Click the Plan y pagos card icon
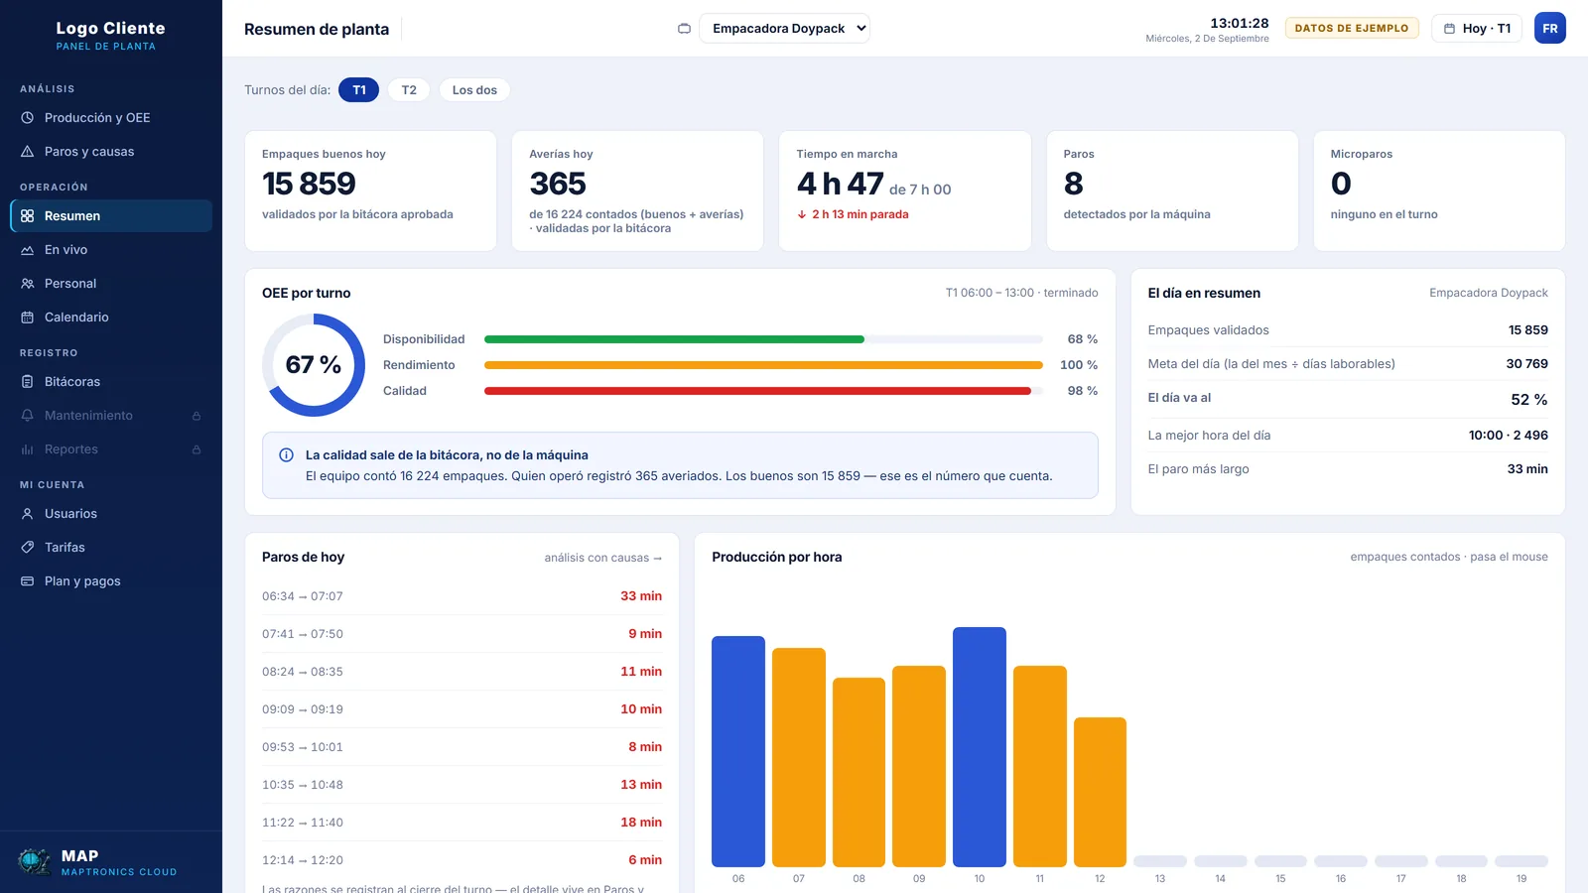Screen dimensions: 1588x893 28,581
